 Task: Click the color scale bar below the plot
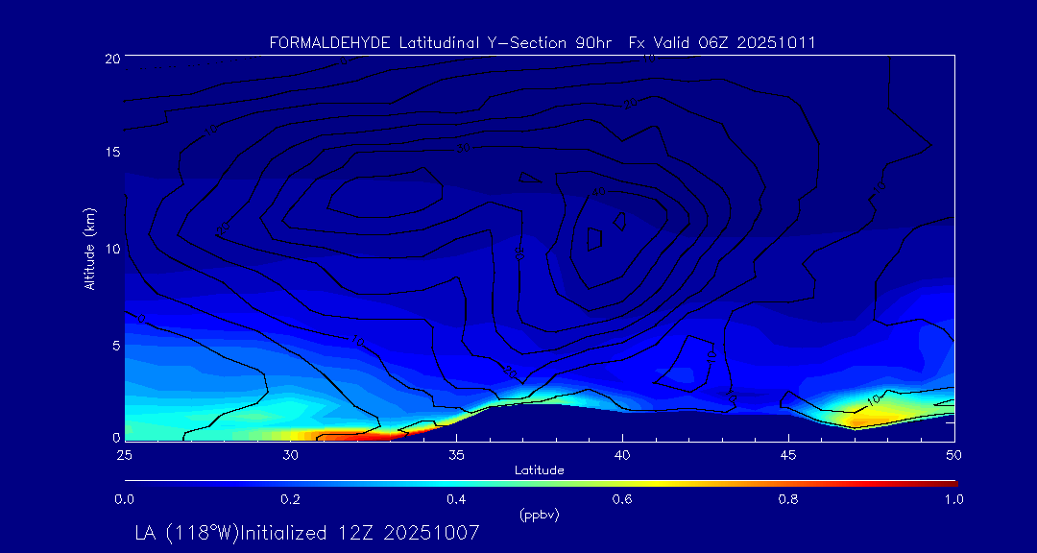[541, 484]
